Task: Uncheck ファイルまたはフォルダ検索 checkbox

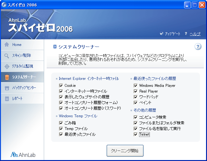Action: tap(136, 123)
